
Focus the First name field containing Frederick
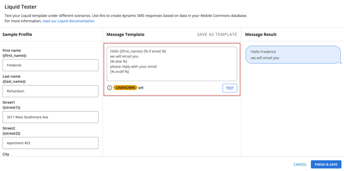[50, 65]
